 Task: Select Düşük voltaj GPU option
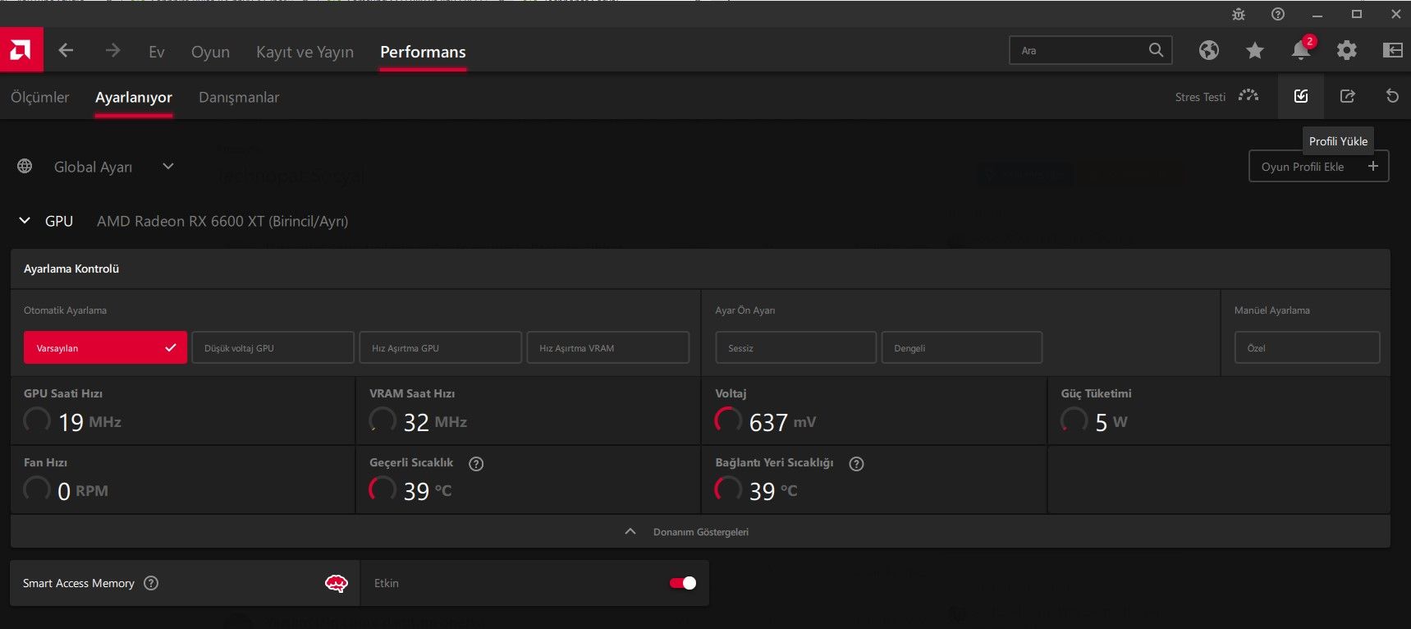[273, 347]
